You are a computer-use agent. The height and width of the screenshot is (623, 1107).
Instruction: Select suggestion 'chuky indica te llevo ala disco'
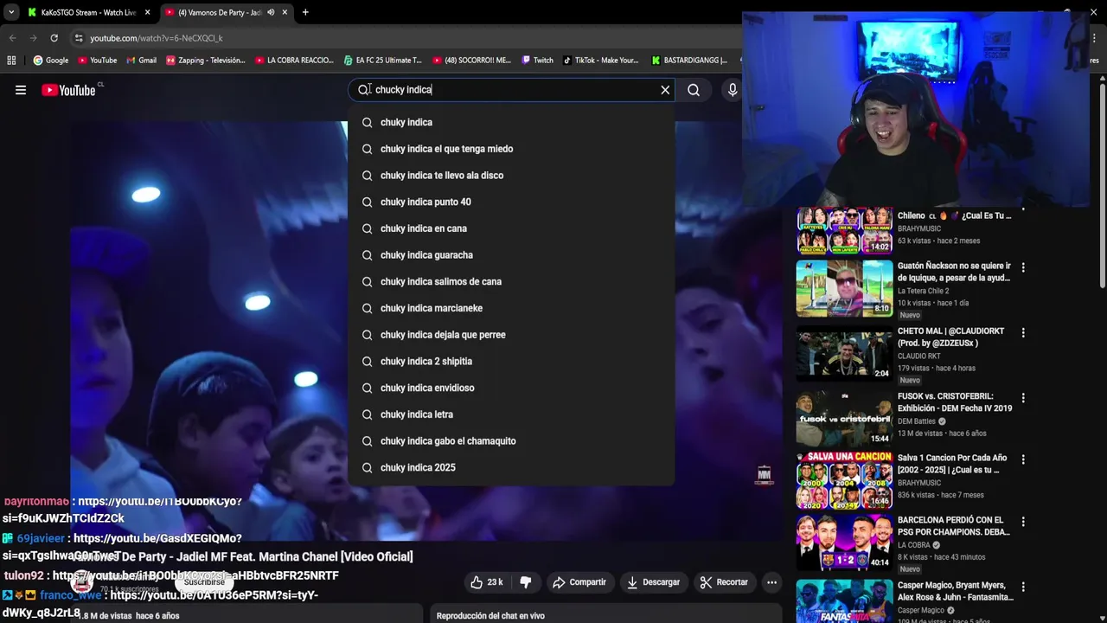click(511, 176)
